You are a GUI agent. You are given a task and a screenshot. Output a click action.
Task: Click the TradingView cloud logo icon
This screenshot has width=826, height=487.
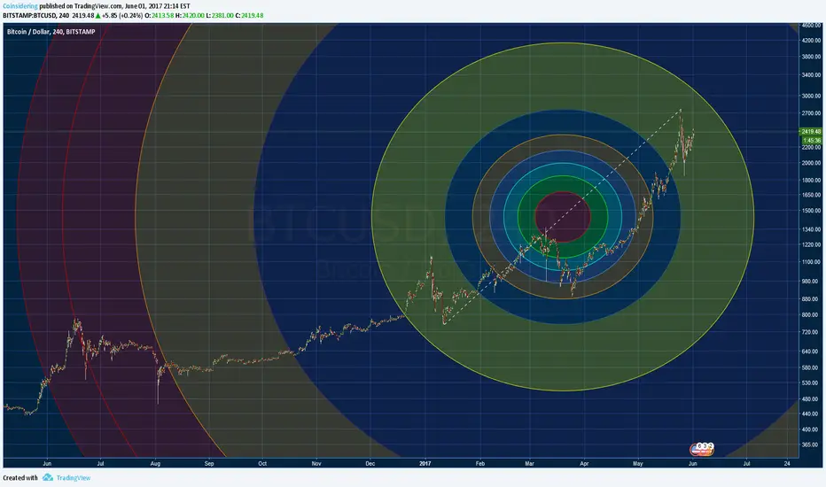click(48, 477)
